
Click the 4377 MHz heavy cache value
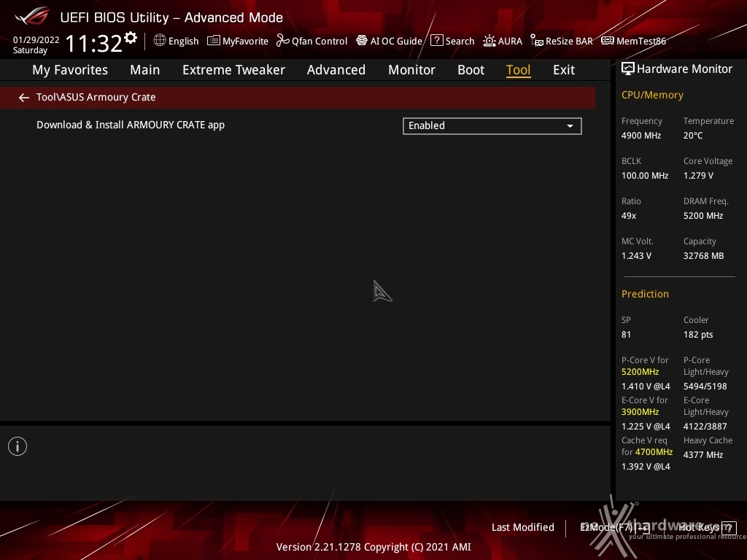pyautogui.click(x=703, y=455)
